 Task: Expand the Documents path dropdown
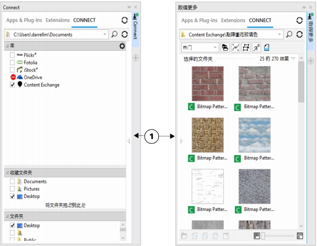(x=105, y=35)
